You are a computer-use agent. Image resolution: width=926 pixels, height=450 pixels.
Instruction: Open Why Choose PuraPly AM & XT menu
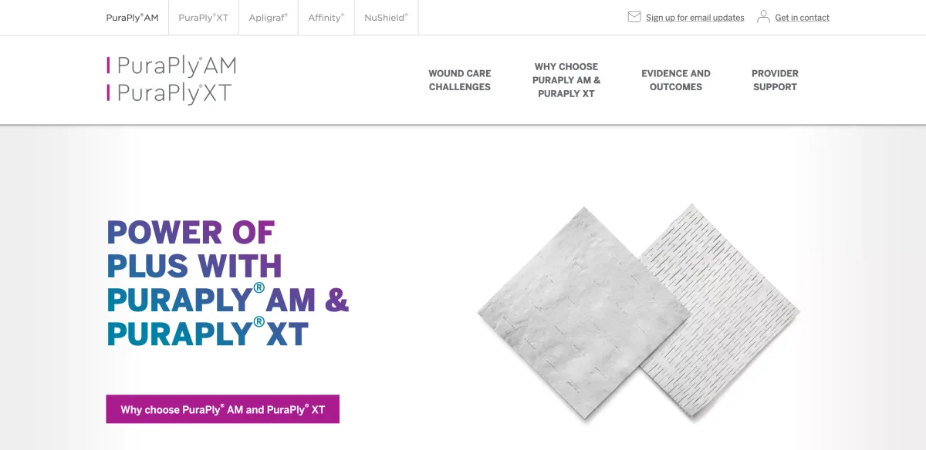point(566,80)
